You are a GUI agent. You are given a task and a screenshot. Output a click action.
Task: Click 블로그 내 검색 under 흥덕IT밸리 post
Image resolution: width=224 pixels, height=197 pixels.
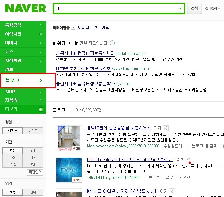(x=204, y=146)
